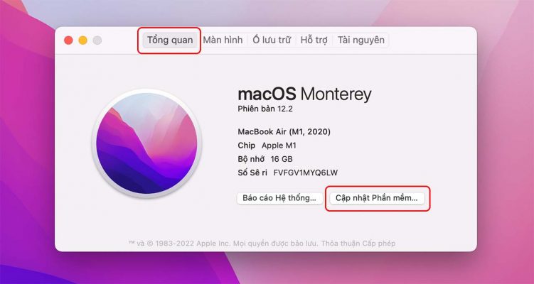The width and height of the screenshot is (534, 284).
Task: Show the Tài nguyên tab
Action: 361,40
